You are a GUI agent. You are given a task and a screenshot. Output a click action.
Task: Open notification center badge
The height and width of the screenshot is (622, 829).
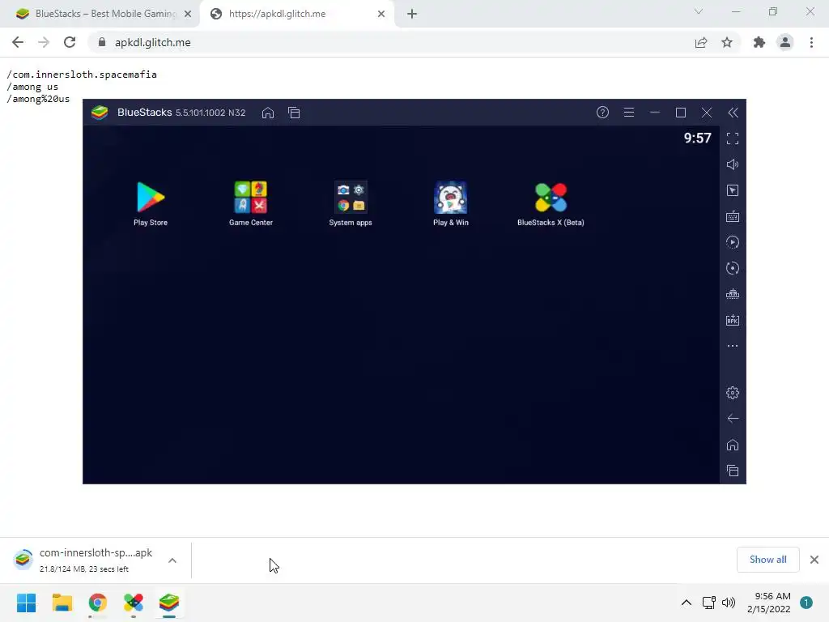coord(806,603)
